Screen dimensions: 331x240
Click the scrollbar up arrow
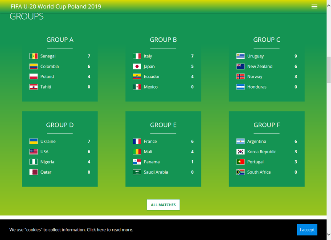click(x=329, y=6)
